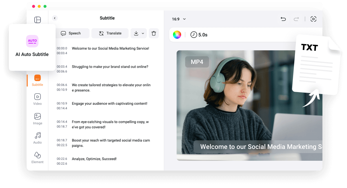Click the 00:06.6 start timestamp of third subtitle

point(62,85)
